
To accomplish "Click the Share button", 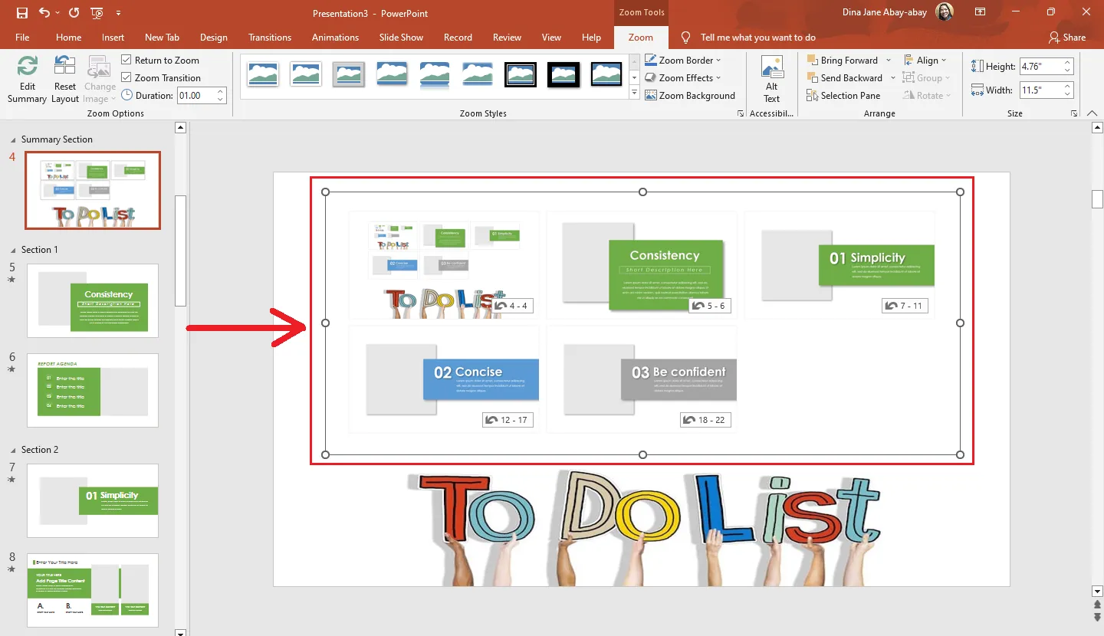I will click(x=1067, y=38).
